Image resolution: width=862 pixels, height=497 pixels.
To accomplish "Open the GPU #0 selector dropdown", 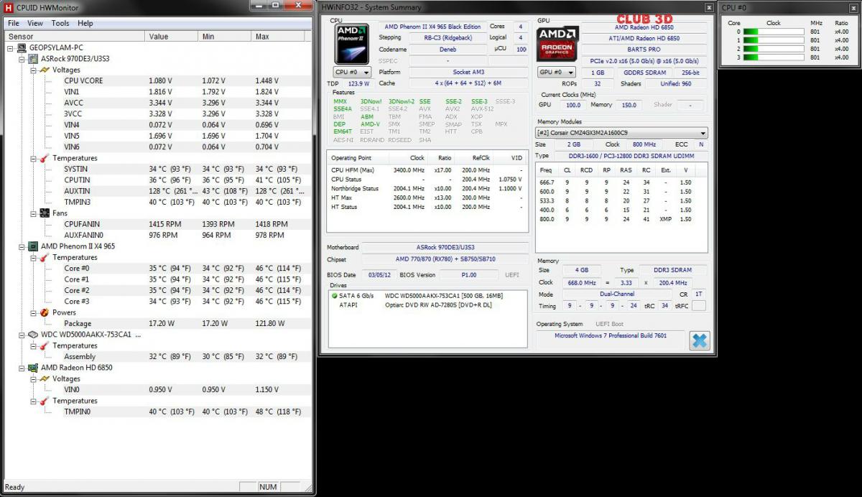I will click(557, 73).
